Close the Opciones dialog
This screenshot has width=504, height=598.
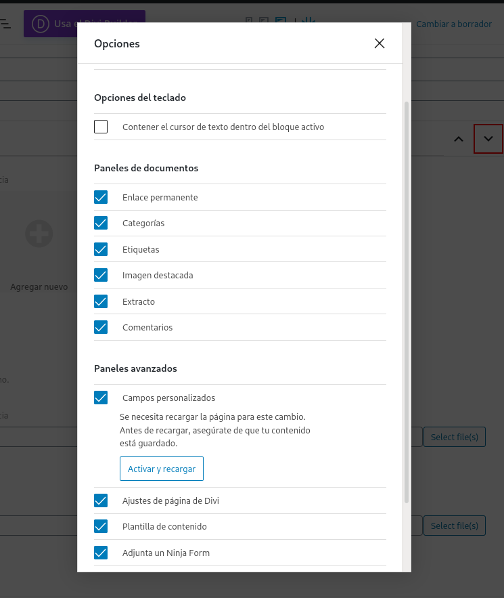coord(380,44)
